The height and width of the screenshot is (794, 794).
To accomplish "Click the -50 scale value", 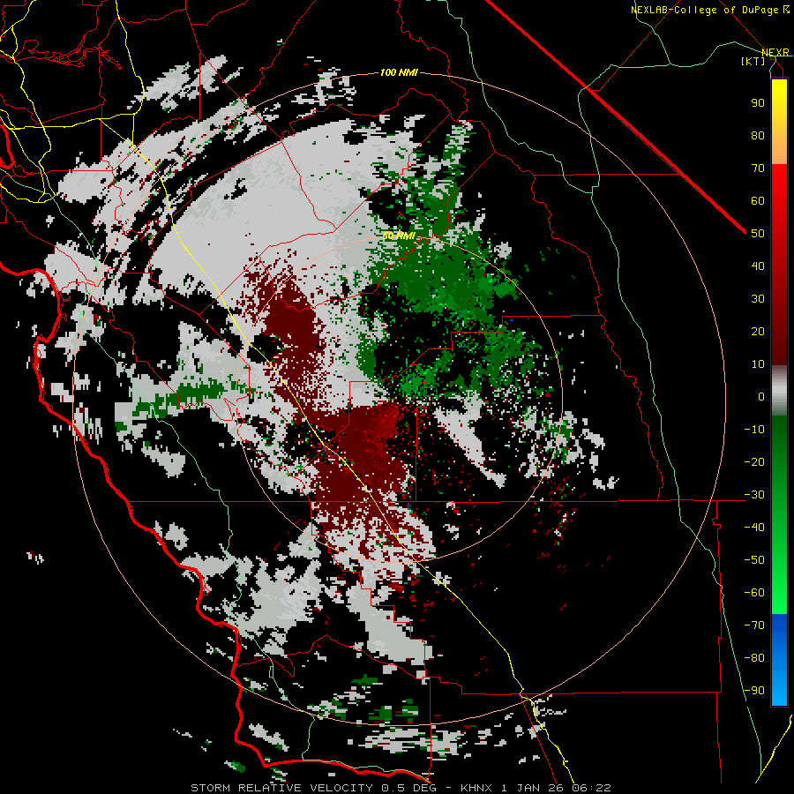I will point(754,560).
